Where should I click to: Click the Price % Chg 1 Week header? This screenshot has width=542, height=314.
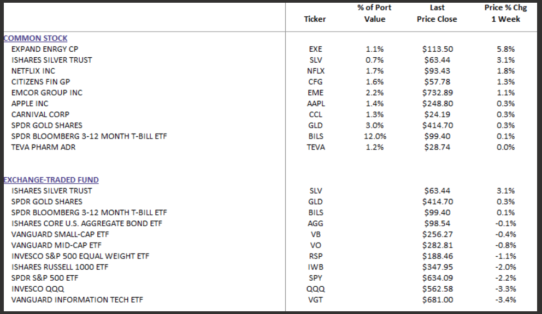pyautogui.click(x=502, y=14)
